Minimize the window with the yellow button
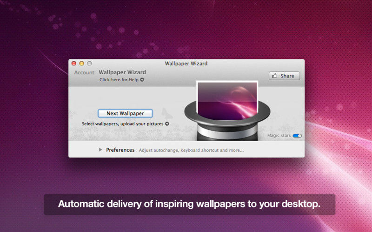 point(82,64)
